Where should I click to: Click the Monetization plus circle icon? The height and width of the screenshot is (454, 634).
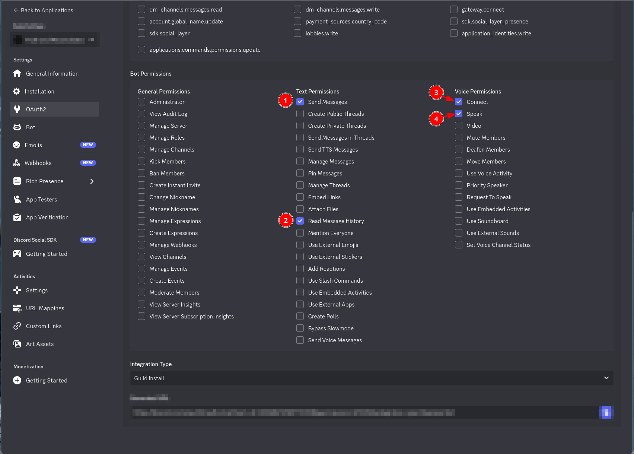[17, 380]
